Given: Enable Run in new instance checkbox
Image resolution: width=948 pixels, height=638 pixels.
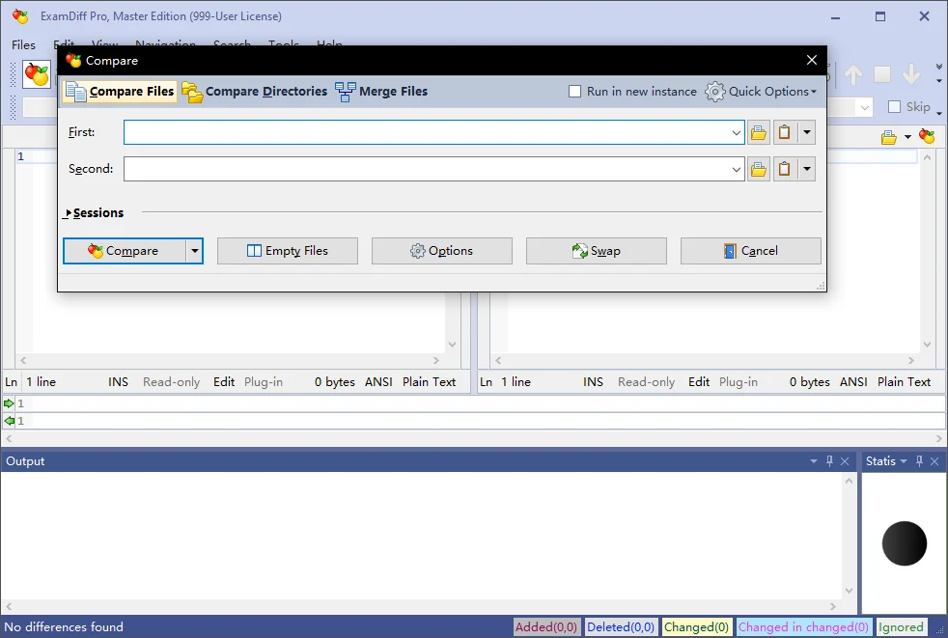Looking at the screenshot, I should click(x=574, y=92).
